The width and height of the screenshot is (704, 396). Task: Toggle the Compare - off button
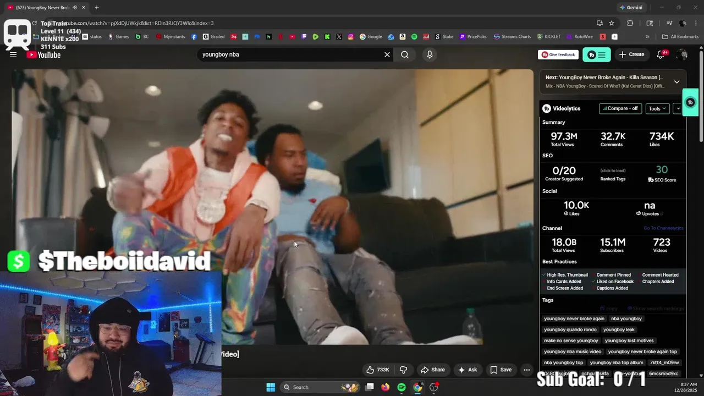click(620, 108)
